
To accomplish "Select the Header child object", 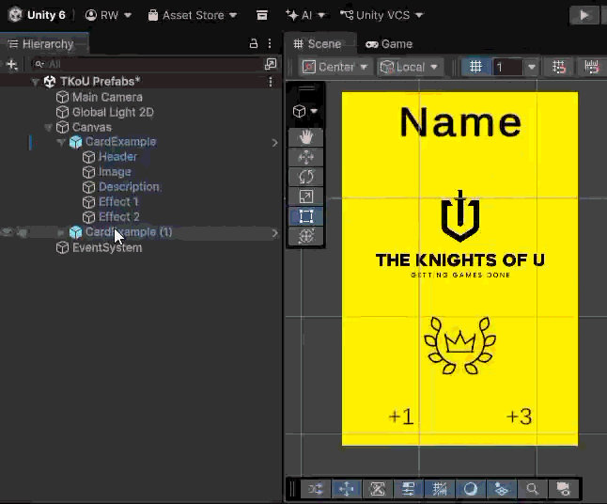I will click(x=117, y=157).
